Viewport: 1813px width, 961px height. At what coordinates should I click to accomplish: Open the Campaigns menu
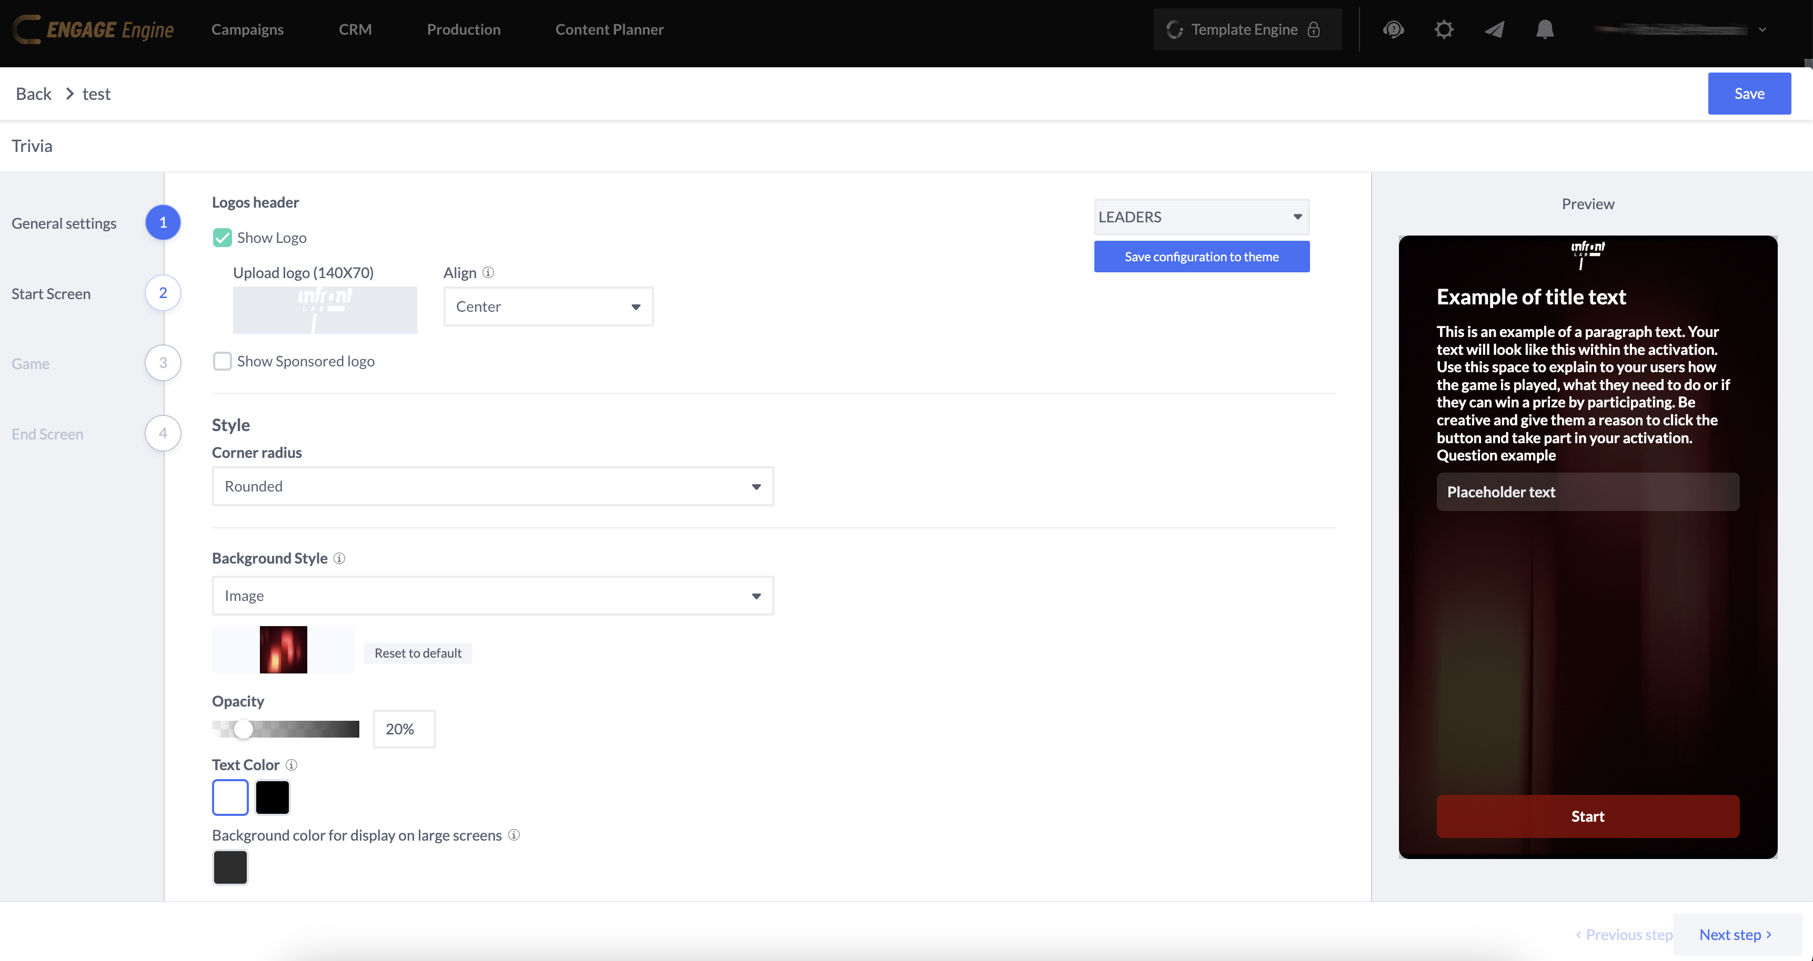click(247, 29)
